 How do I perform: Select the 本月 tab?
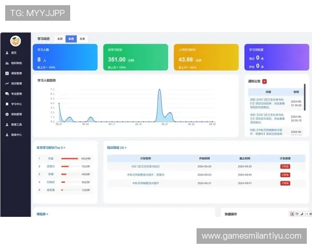click(x=71, y=39)
